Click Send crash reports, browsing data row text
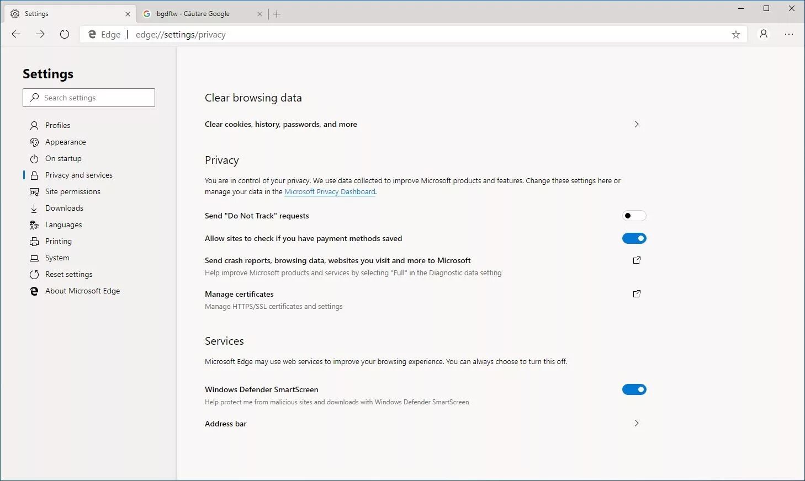Image resolution: width=805 pixels, height=481 pixels. point(338,260)
